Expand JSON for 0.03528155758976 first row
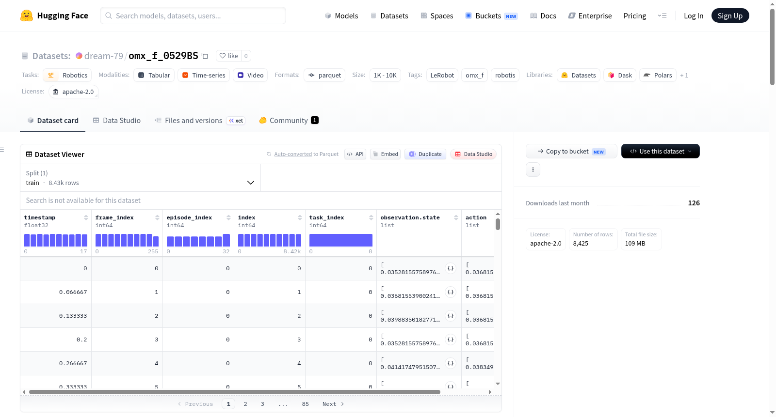The image size is (776, 417). point(451,268)
